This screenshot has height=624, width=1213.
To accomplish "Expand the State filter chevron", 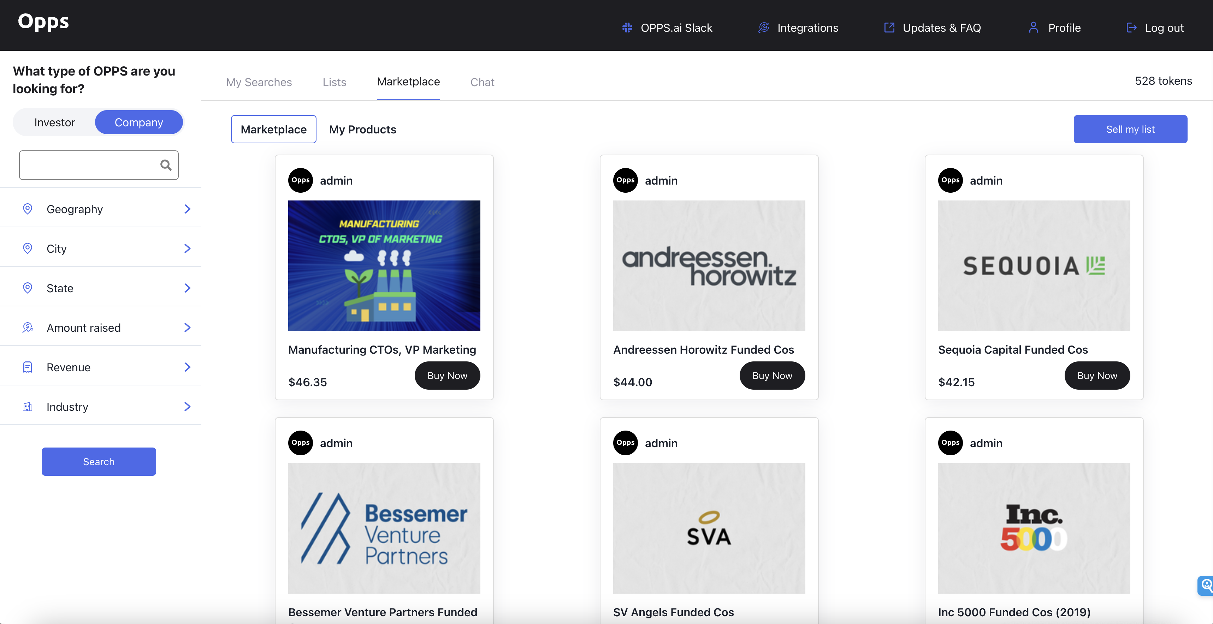I will (188, 288).
